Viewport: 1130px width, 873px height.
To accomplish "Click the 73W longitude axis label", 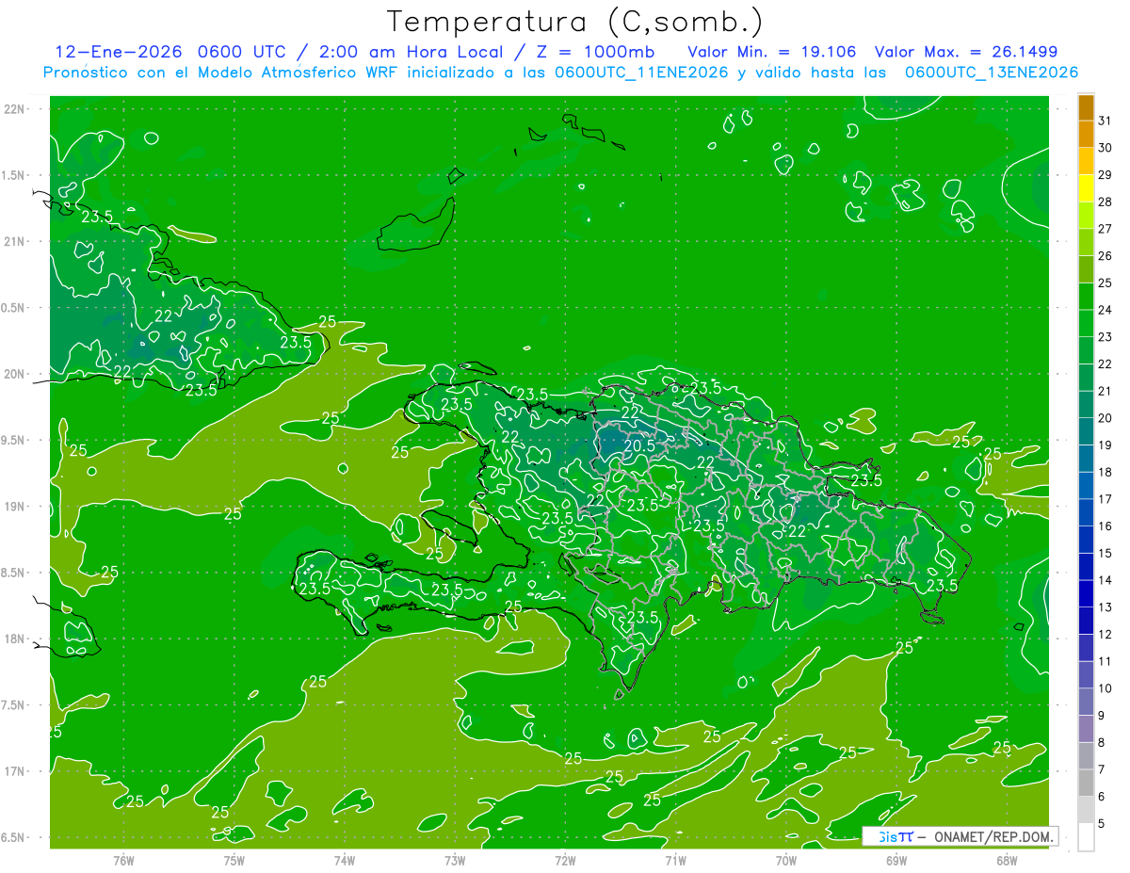I will click(455, 860).
